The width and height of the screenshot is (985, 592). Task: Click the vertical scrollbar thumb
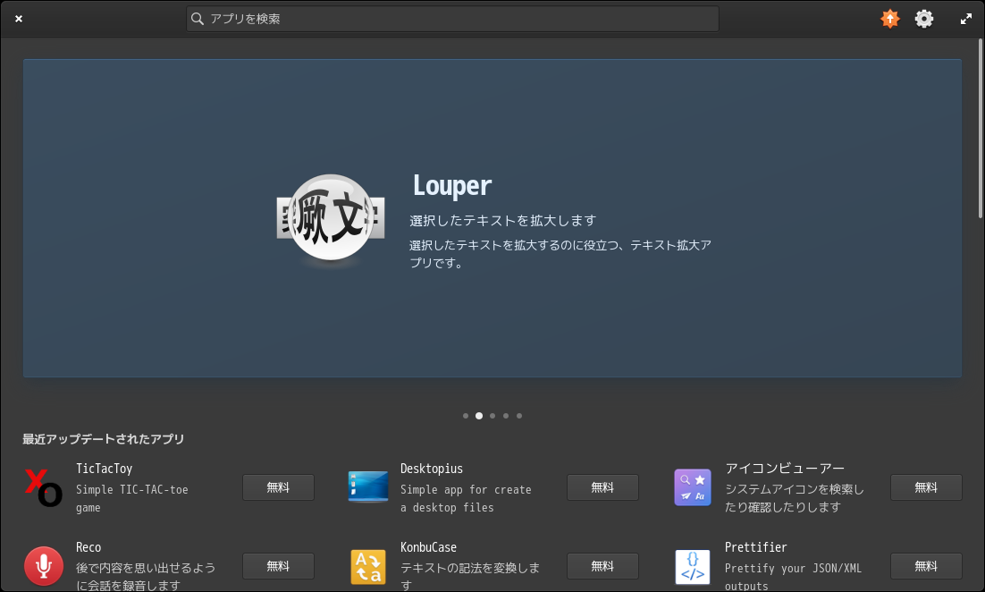click(980, 129)
